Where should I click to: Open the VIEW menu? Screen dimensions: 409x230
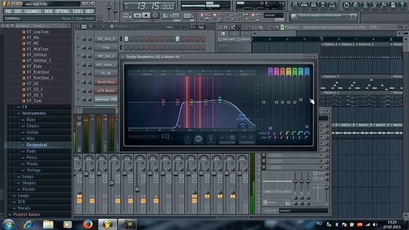click(x=49, y=11)
